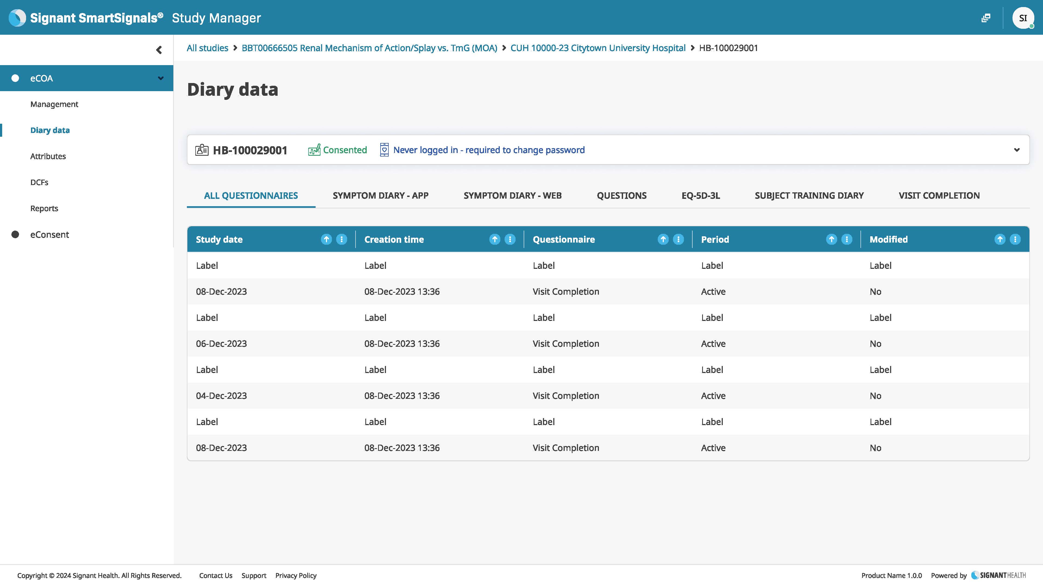
Task: Switch to Symptom Diary - App tab
Action: 381,196
